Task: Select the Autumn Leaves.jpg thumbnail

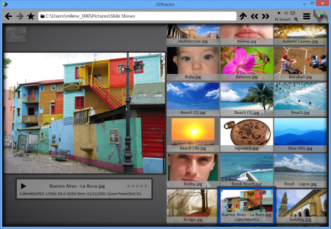Action: point(300,34)
